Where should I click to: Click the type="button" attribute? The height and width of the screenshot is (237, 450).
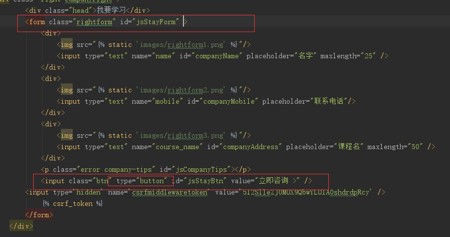pos(141,181)
